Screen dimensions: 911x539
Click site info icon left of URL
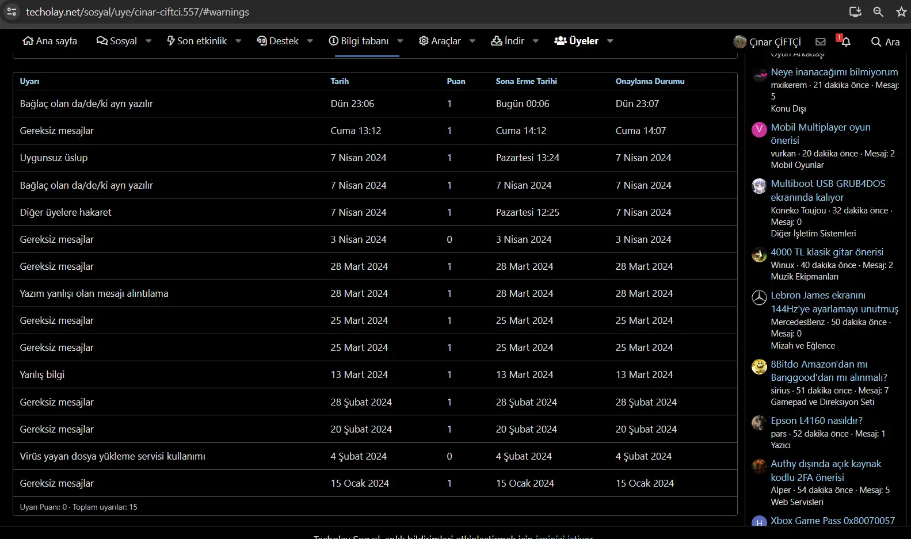tap(12, 12)
